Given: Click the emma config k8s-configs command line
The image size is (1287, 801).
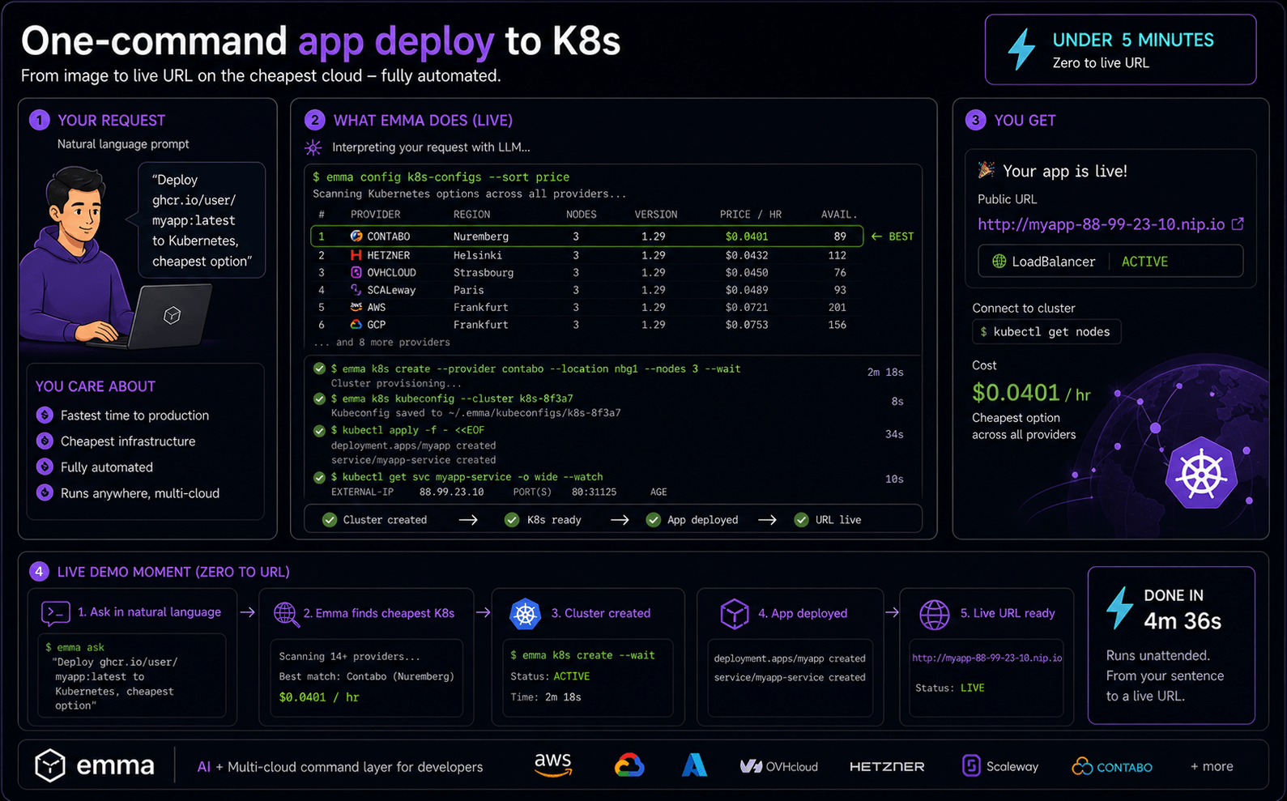Looking at the screenshot, I should click(441, 177).
